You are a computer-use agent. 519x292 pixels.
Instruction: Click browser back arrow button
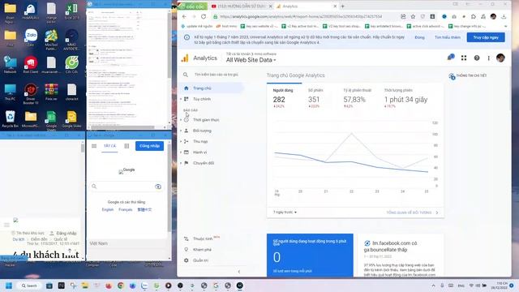(184, 16)
